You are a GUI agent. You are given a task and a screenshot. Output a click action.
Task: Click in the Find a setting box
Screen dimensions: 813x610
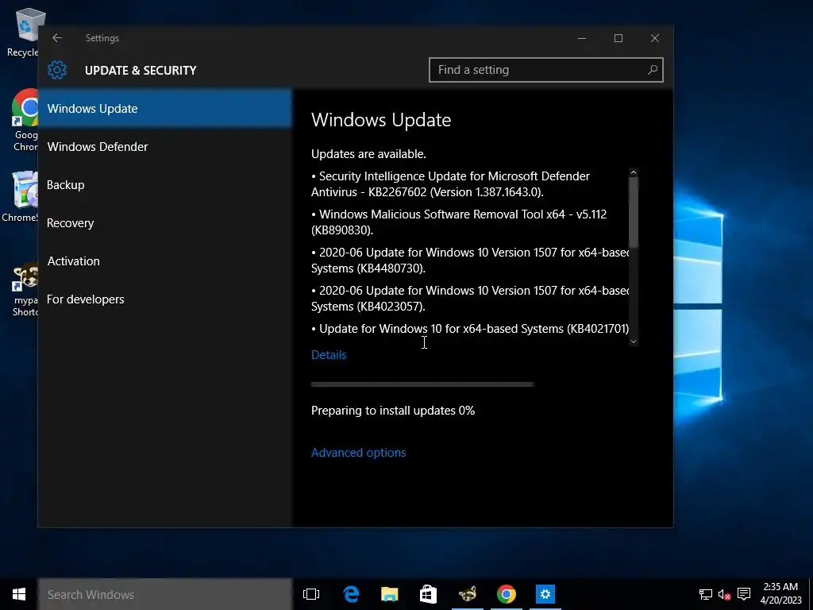[546, 70]
